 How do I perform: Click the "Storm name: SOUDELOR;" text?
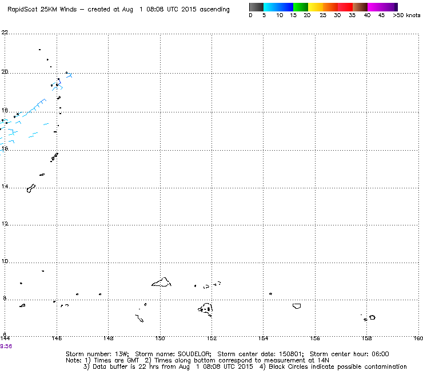coord(173,354)
